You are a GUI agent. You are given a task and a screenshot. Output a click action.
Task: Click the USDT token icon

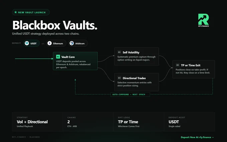pyautogui.click(x=27, y=43)
